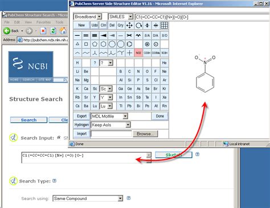Add a benzene ring template
The image size is (270, 208).
click(129, 44)
